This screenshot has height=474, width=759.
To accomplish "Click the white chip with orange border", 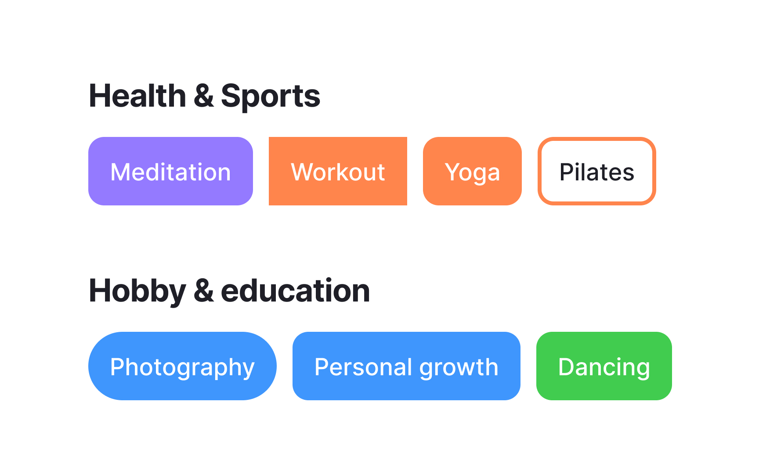I will click(596, 171).
